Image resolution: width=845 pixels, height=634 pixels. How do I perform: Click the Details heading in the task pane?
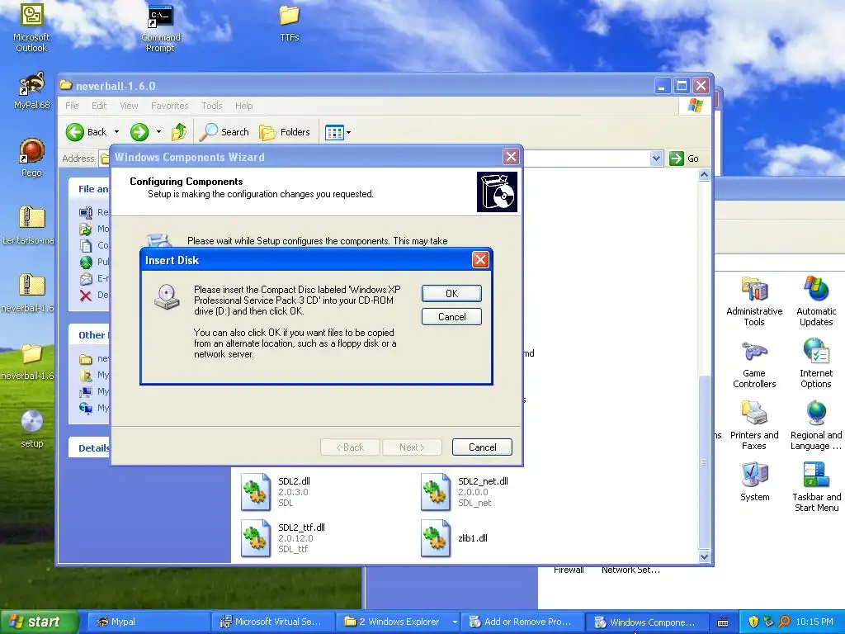[94, 448]
